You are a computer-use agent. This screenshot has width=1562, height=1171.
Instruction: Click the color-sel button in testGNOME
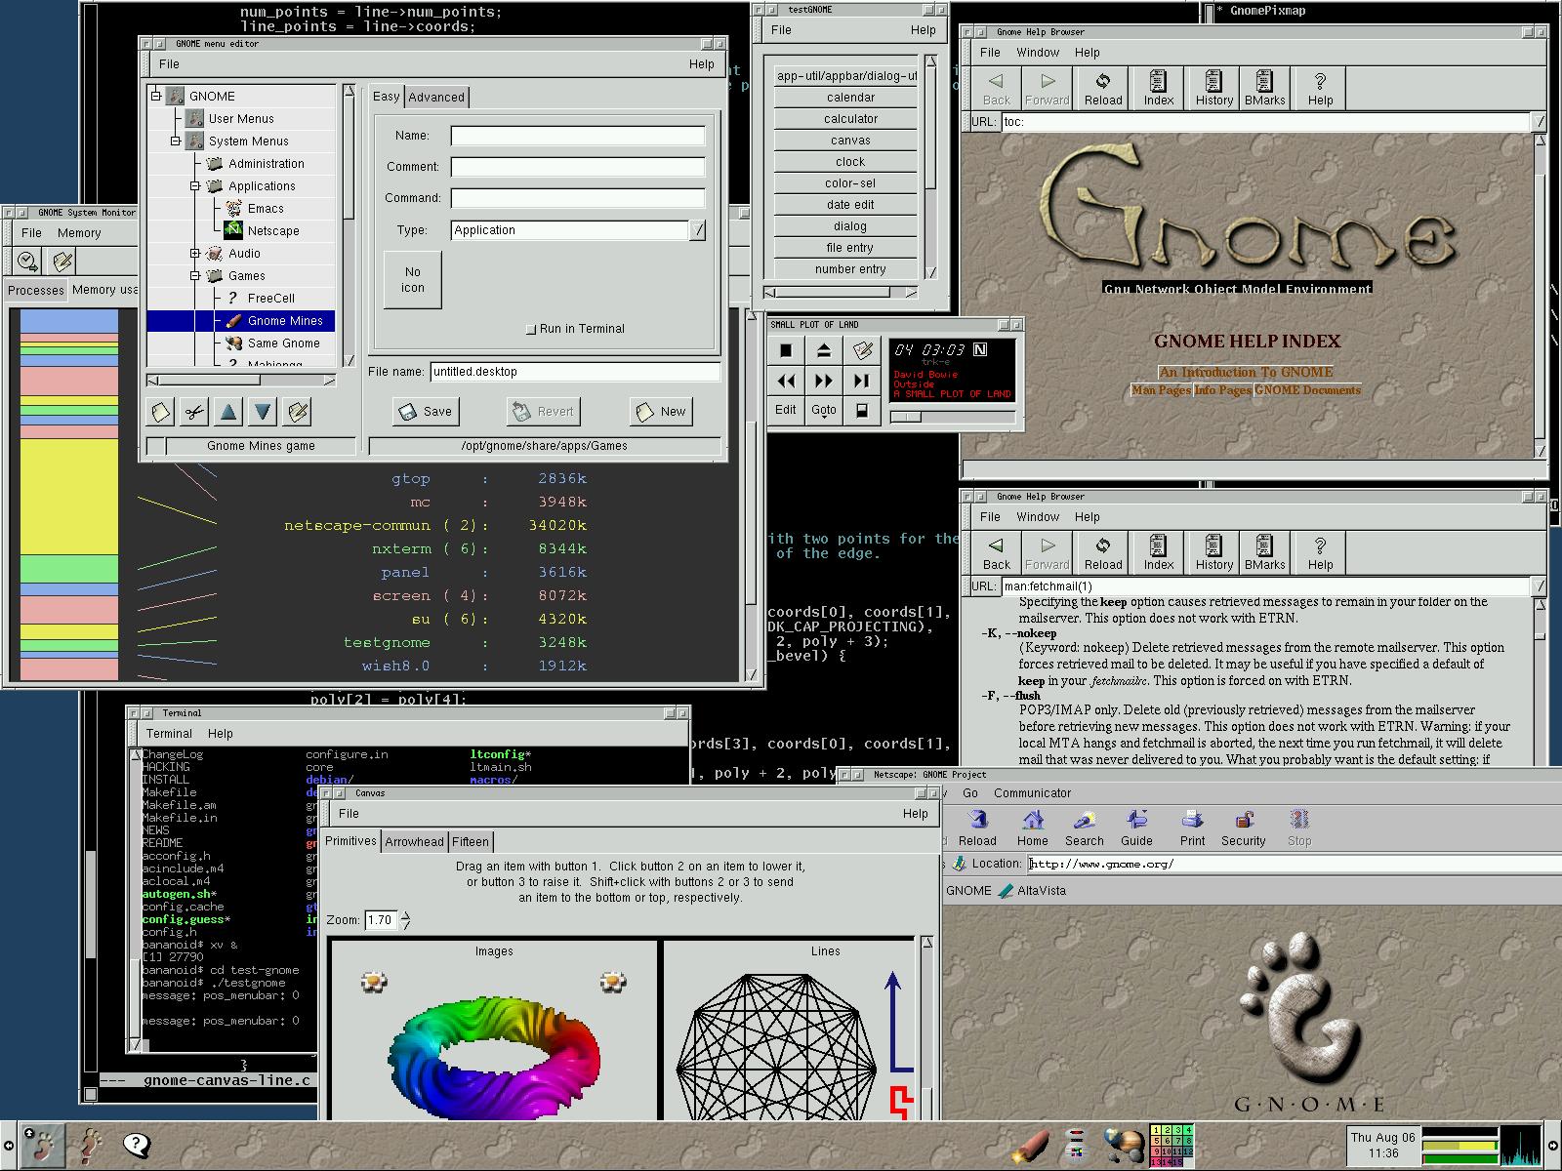coord(850,183)
